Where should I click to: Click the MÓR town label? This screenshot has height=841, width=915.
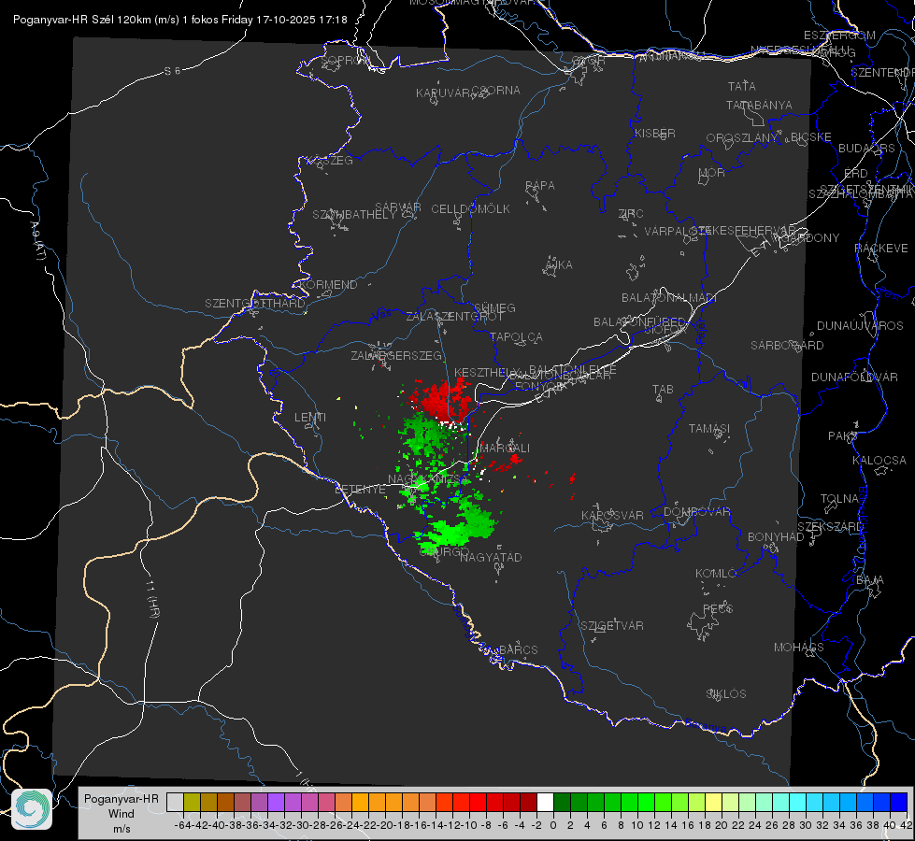point(712,172)
